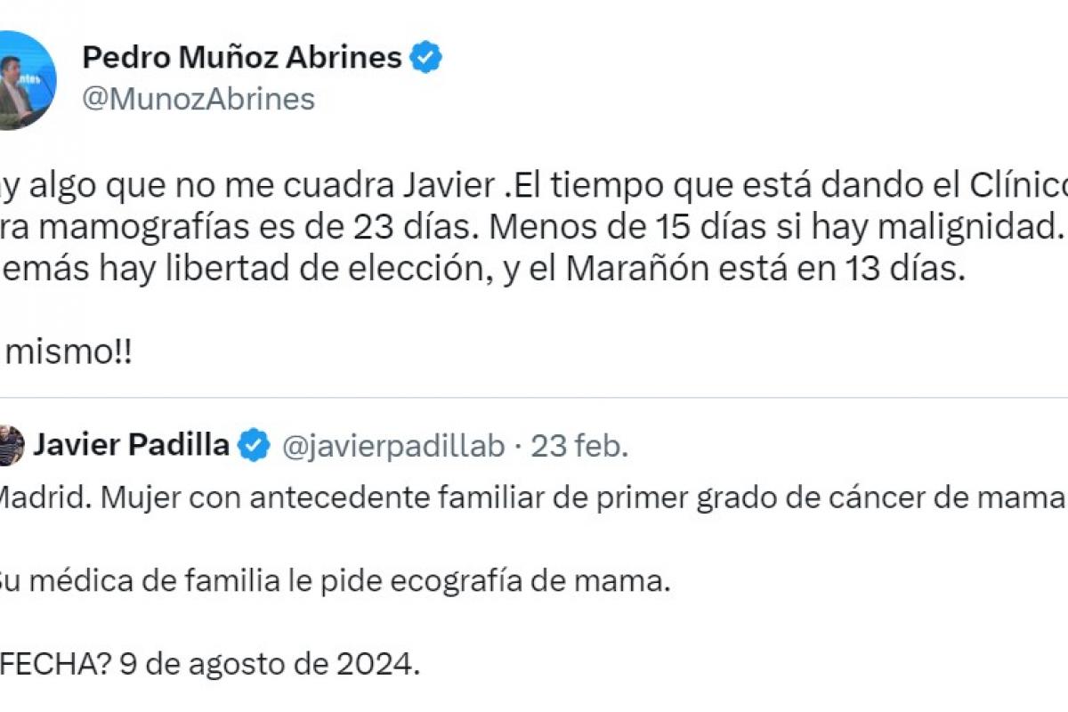Click the Javier Padilla author name
The height and width of the screenshot is (712, 1068).
coord(131,445)
